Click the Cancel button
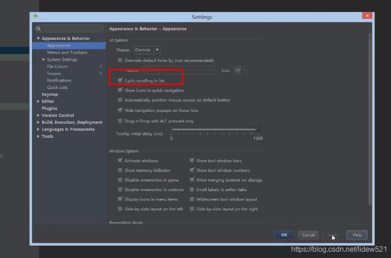 click(x=308, y=235)
